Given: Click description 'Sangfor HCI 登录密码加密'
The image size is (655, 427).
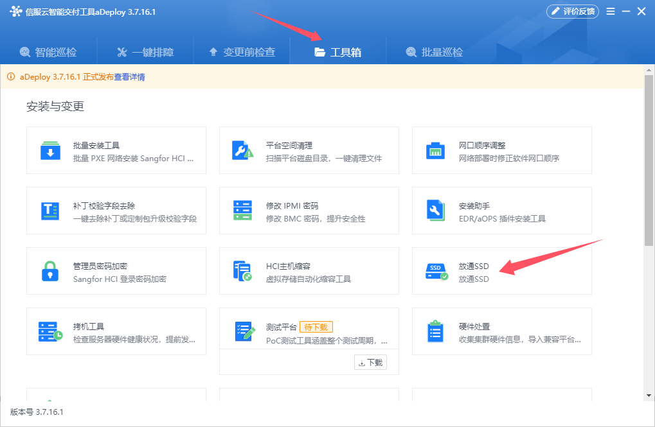Looking at the screenshot, I should point(120,279).
